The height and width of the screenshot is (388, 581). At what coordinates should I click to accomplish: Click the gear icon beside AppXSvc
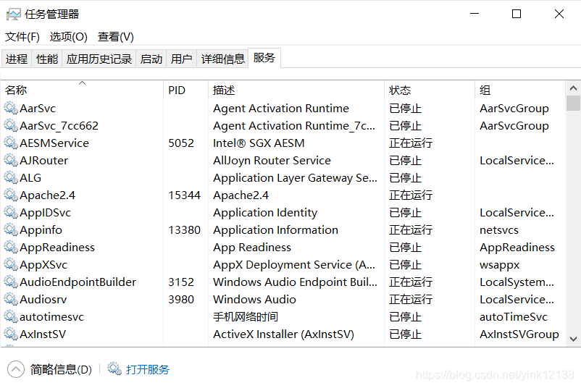click(x=11, y=265)
